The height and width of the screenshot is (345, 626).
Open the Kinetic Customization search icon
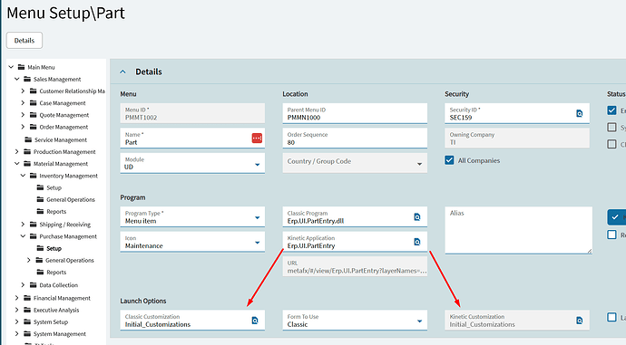pos(580,321)
